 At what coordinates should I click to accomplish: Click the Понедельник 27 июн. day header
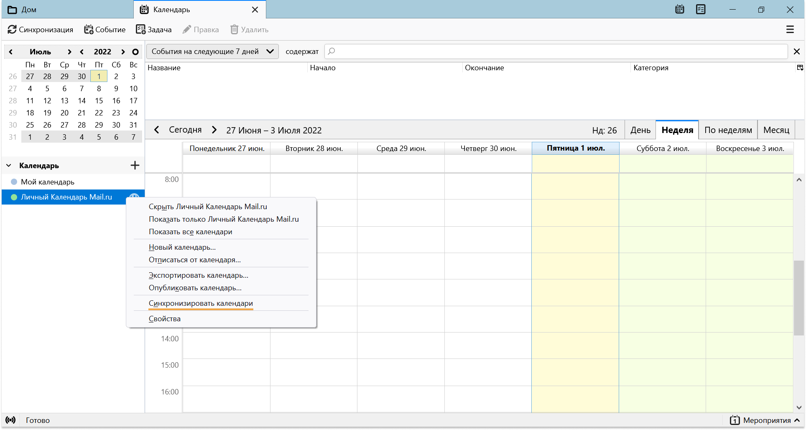[x=227, y=148]
